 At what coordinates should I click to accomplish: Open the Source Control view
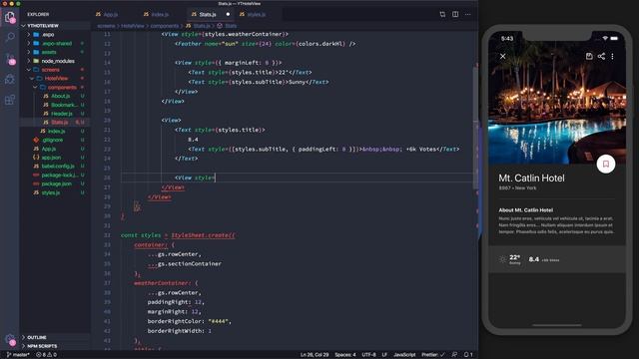click(x=10, y=59)
